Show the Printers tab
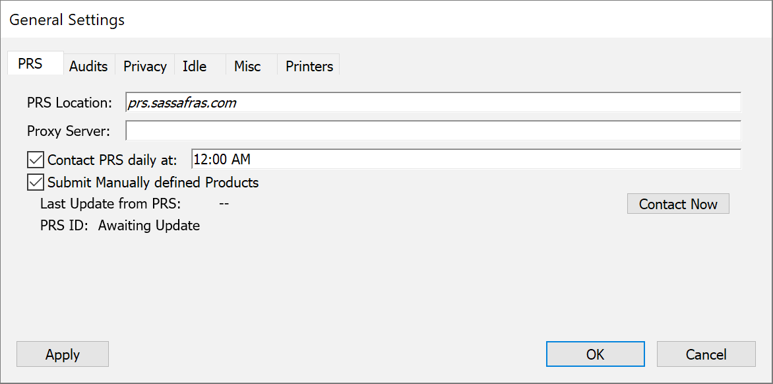773x384 pixels. coord(309,66)
